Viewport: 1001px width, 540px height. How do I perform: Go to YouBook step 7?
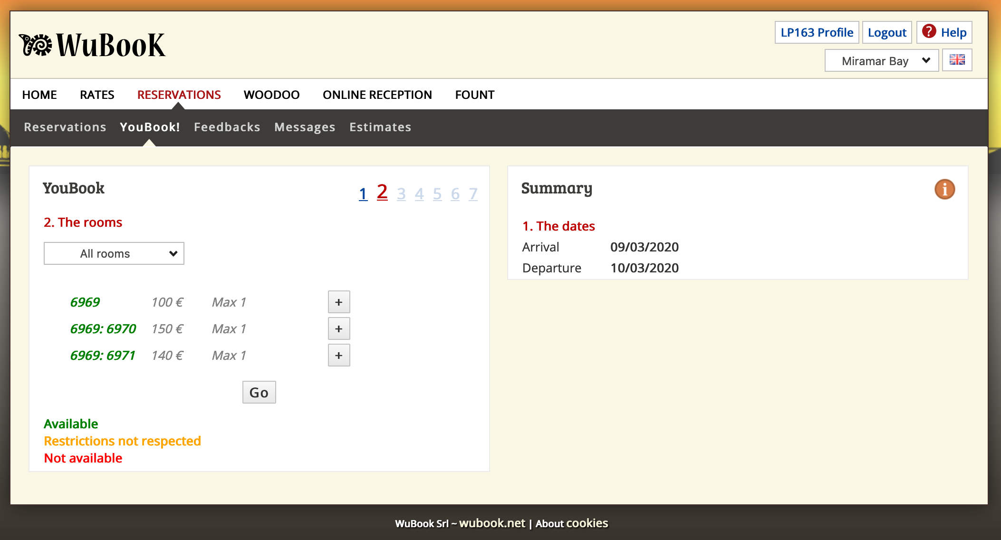coord(473,193)
